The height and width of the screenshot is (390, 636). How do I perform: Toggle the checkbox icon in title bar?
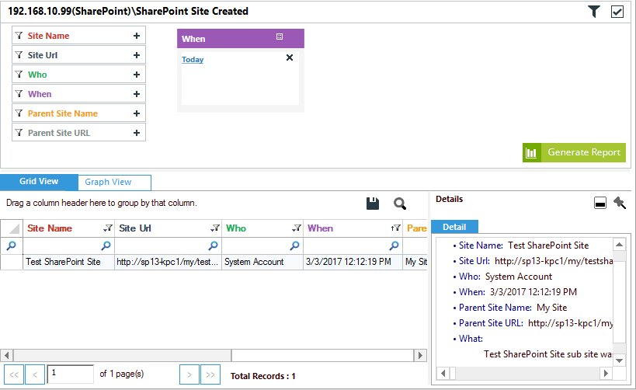click(617, 12)
